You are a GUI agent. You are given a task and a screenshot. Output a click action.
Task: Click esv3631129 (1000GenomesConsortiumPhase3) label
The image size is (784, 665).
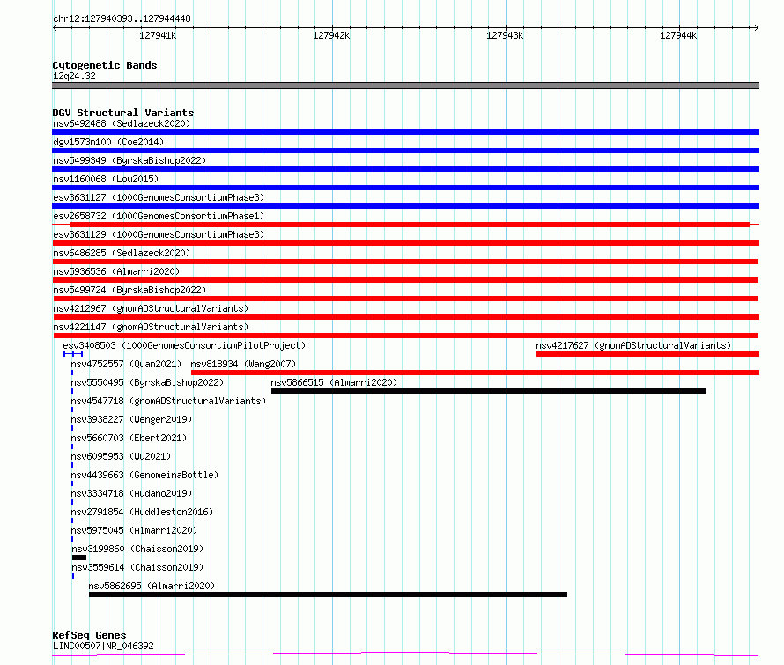tap(159, 234)
